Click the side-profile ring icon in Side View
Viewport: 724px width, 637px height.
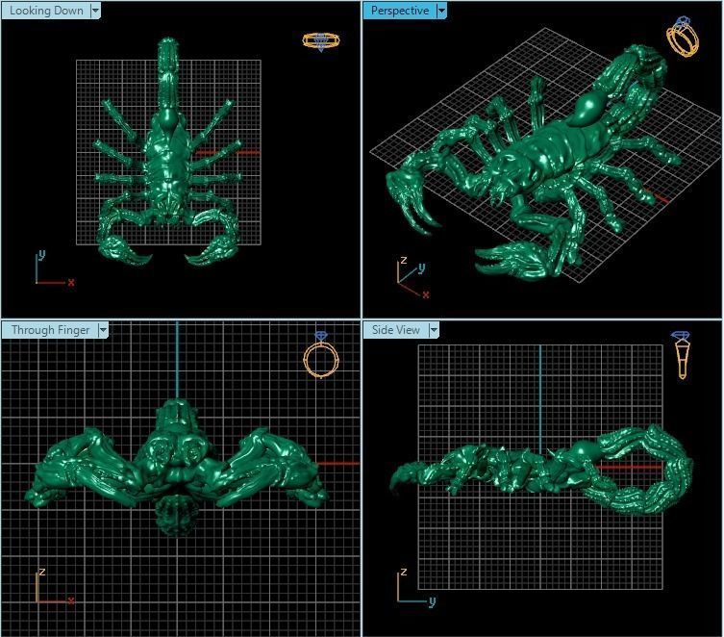click(x=682, y=355)
